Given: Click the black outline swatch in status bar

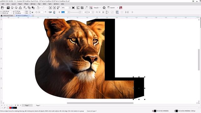Looking at the screenshot, I should coord(177,111).
